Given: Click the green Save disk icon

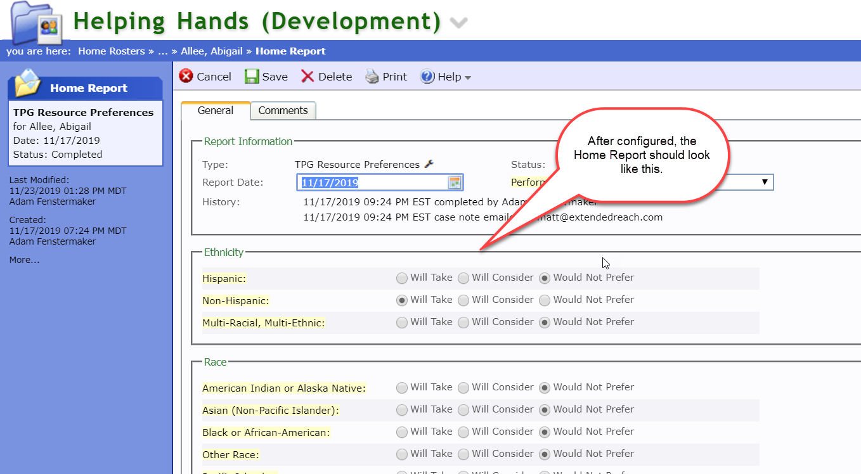Looking at the screenshot, I should point(252,77).
